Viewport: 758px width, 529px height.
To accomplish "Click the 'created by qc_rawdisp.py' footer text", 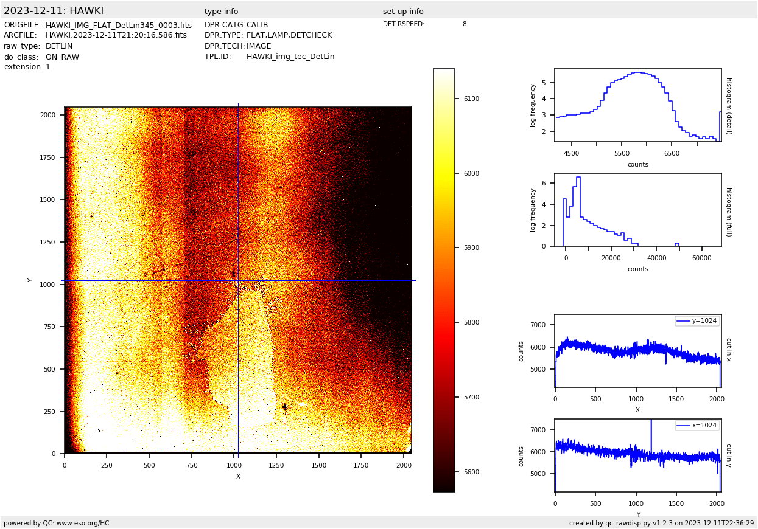I will pyautogui.click(x=661, y=523).
